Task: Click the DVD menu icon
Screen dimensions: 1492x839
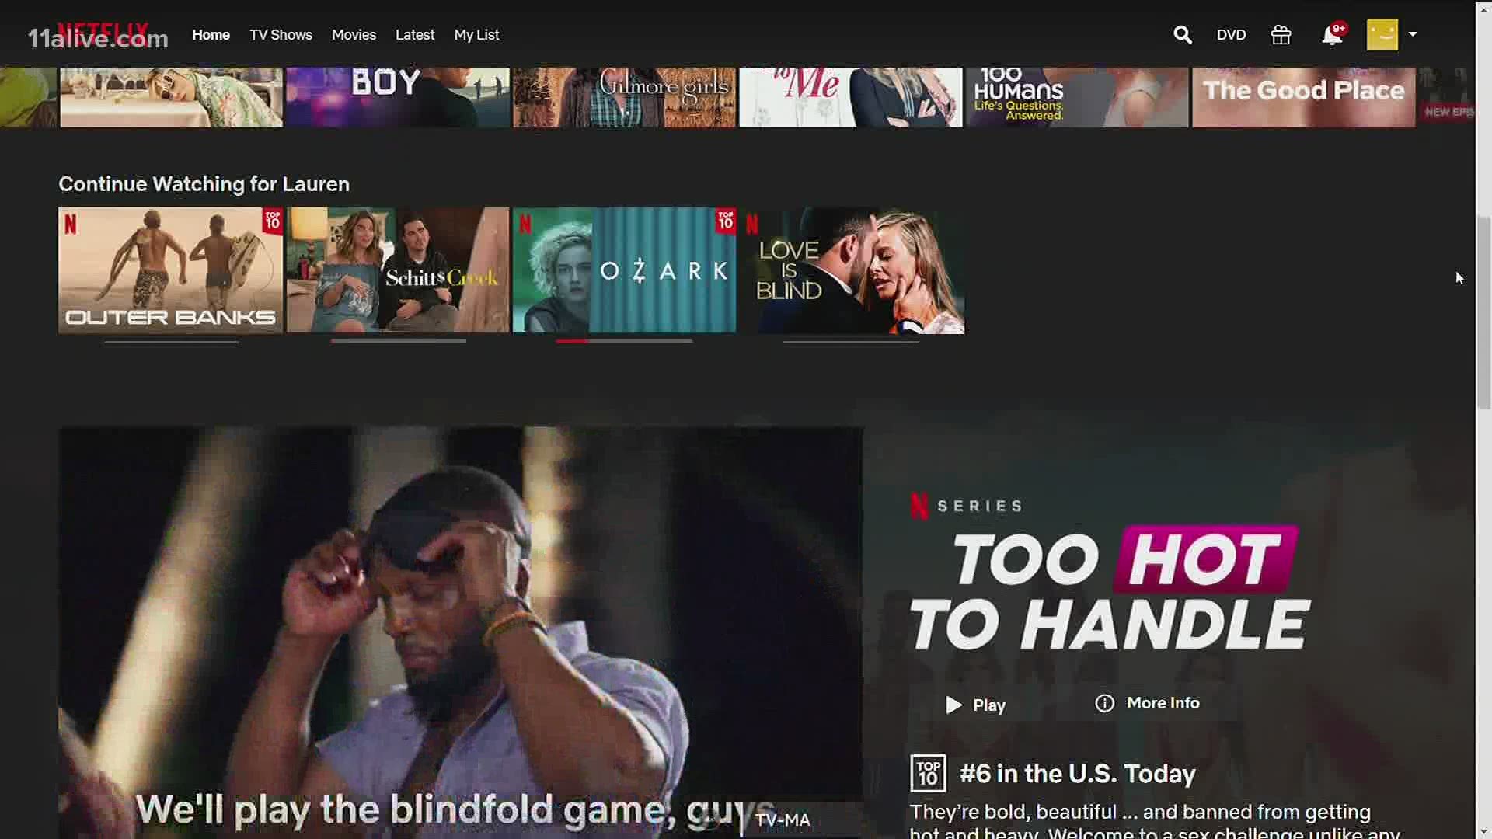Action: pos(1229,34)
